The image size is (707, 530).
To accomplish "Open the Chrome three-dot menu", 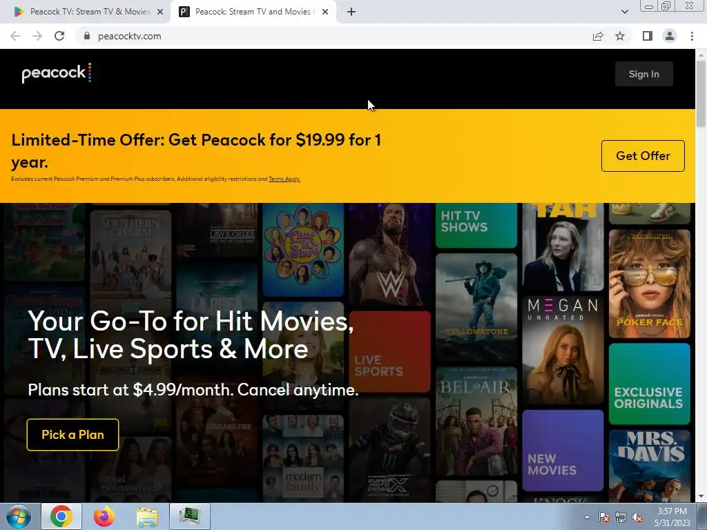I will pyautogui.click(x=692, y=36).
